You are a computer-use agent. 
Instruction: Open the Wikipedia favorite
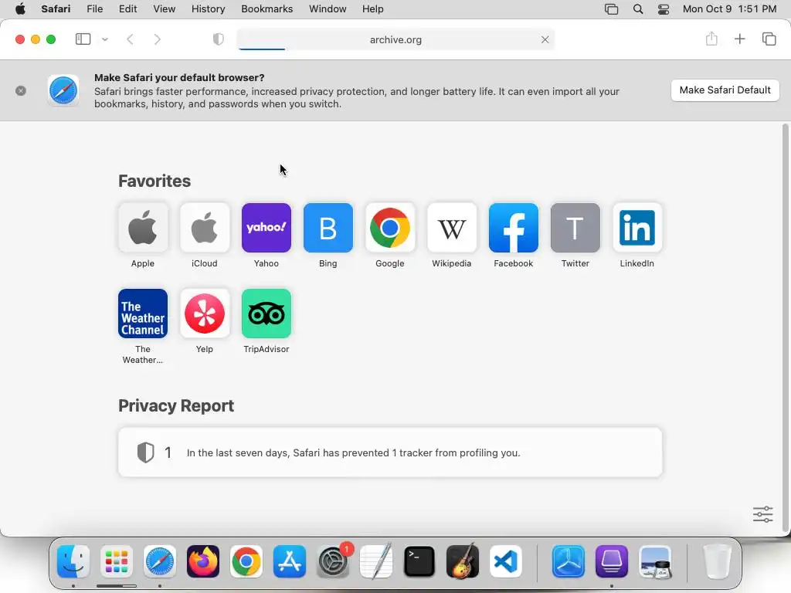pyautogui.click(x=451, y=228)
